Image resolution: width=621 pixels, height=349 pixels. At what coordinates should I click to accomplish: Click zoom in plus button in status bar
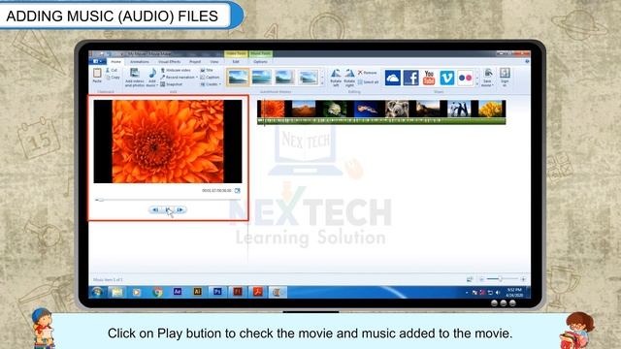click(523, 279)
